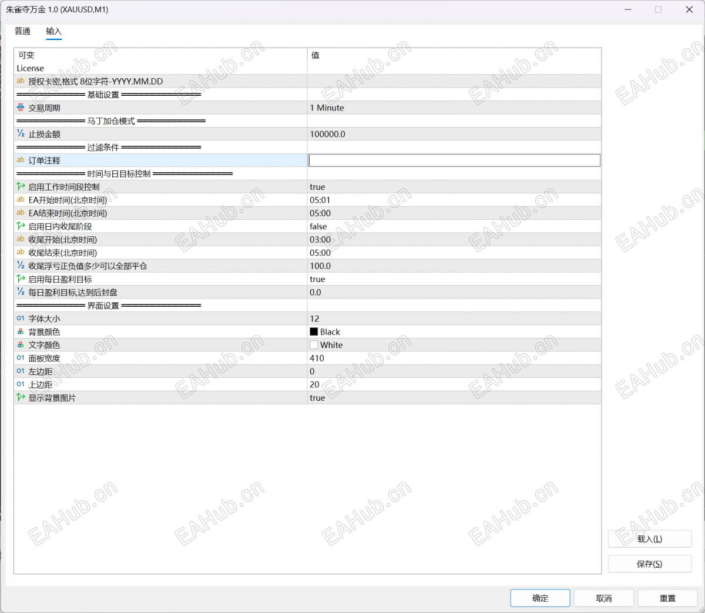Viewport: 705px width, 613px height.
Task: Click the black color swatch for 背景颜色
Action: click(314, 331)
